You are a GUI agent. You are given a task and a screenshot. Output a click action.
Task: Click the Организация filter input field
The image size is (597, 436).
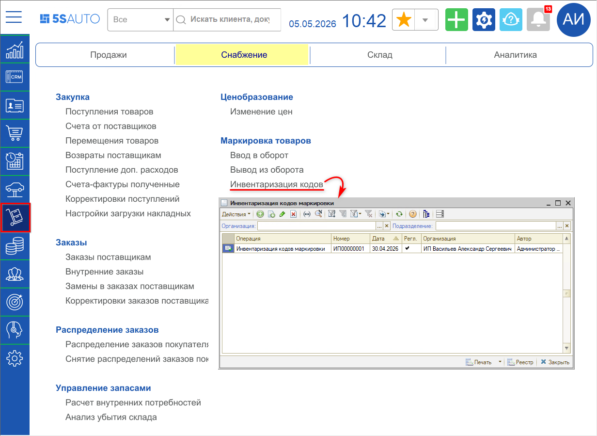tap(317, 226)
